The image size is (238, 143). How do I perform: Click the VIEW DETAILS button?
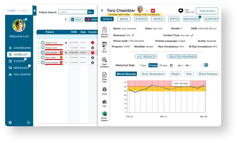coord(207,11)
